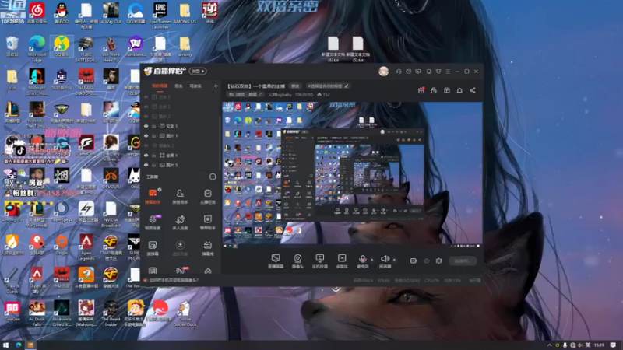Image resolution: width=623 pixels, height=350 pixels.
Task: Click the streamer avatar in title bar
Action: coord(383,71)
